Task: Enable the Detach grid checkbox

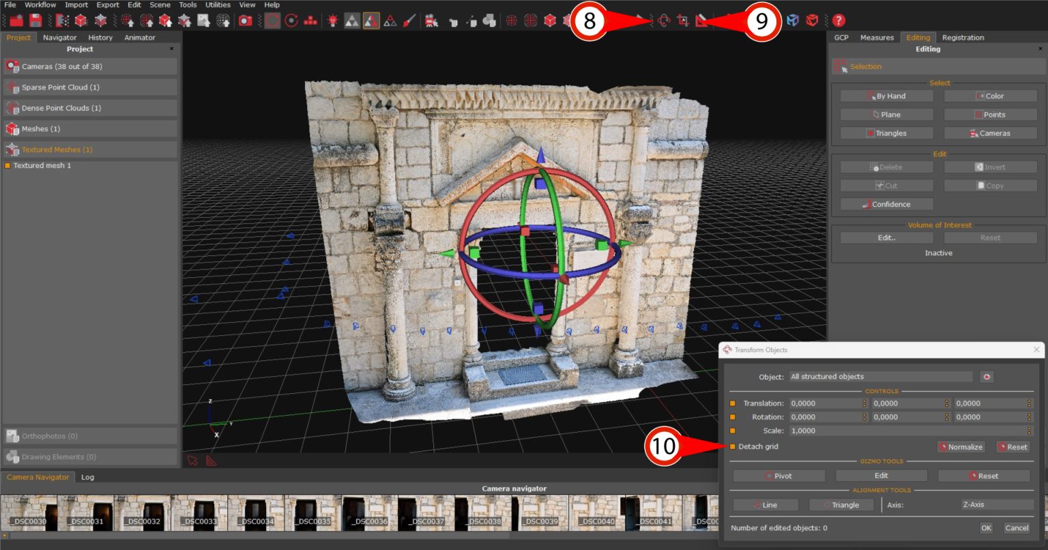Action: (732, 446)
